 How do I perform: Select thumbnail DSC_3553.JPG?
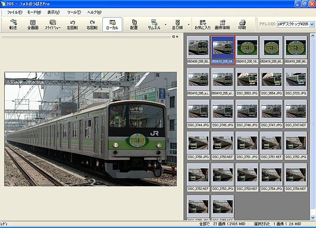[x=247, y=82]
